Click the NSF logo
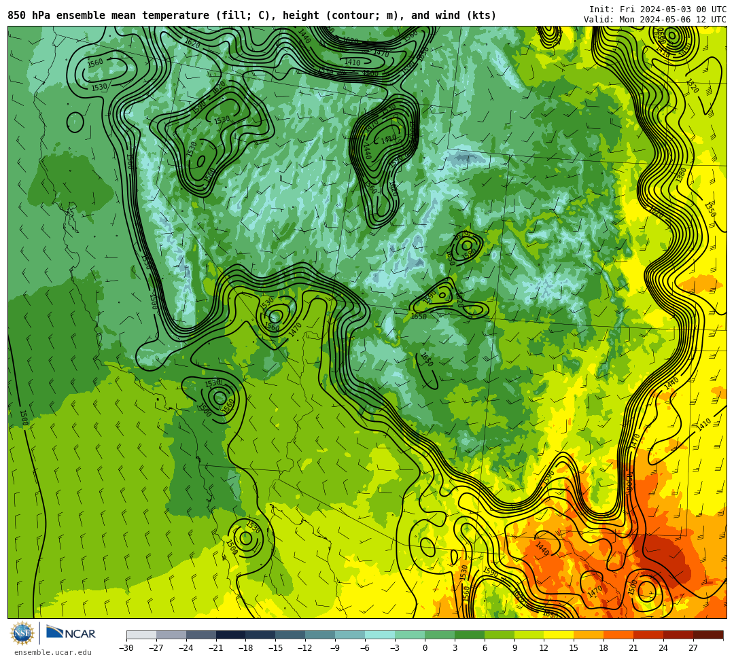The height and width of the screenshot is (661, 734). 22,634
